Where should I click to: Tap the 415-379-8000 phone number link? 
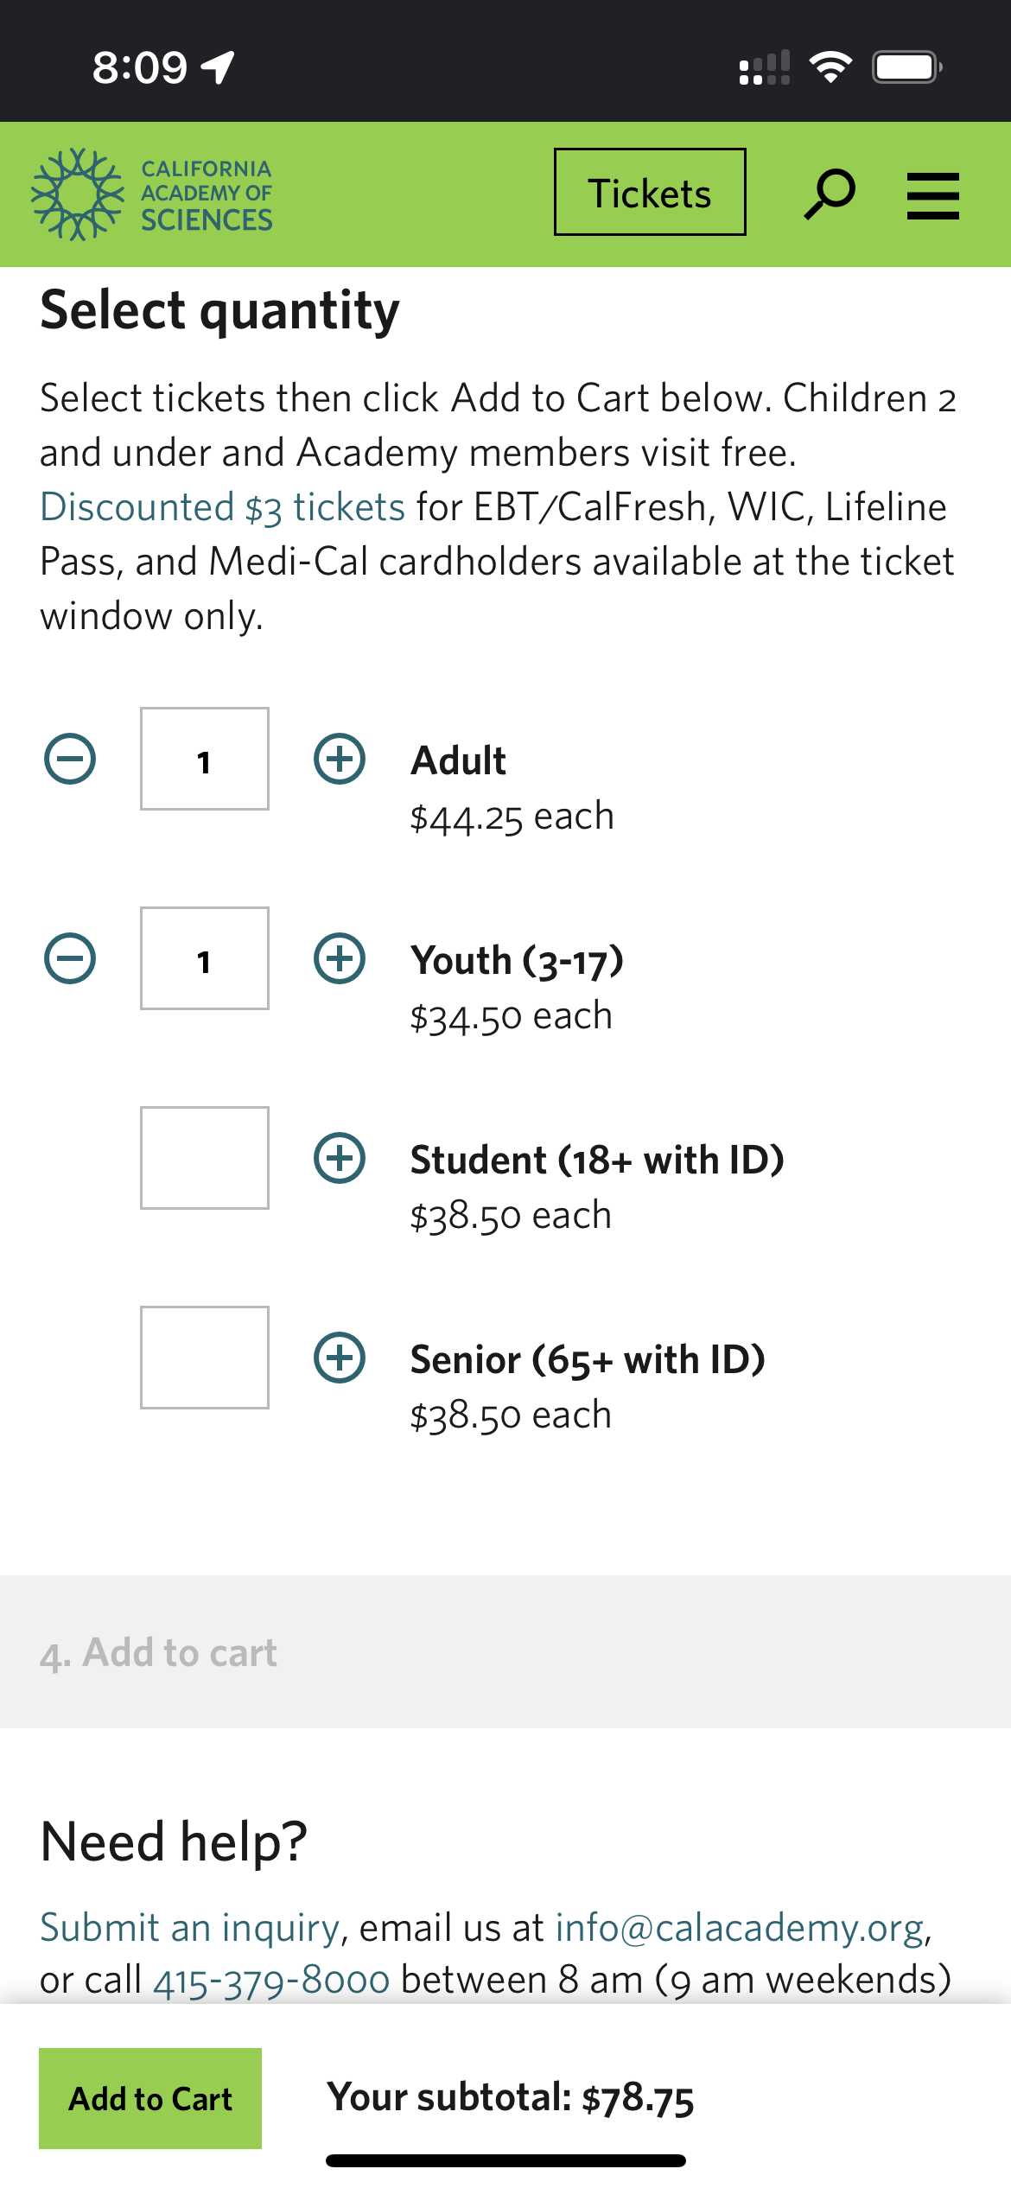[x=271, y=1980]
